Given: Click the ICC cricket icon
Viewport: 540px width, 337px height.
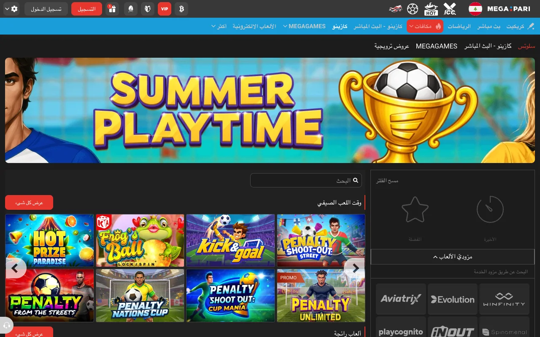Looking at the screenshot, I should [450, 9].
